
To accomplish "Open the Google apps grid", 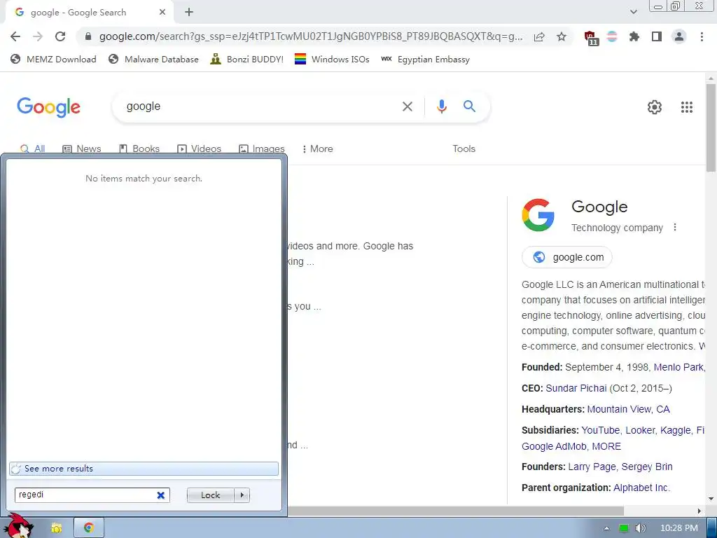I will pyautogui.click(x=687, y=107).
